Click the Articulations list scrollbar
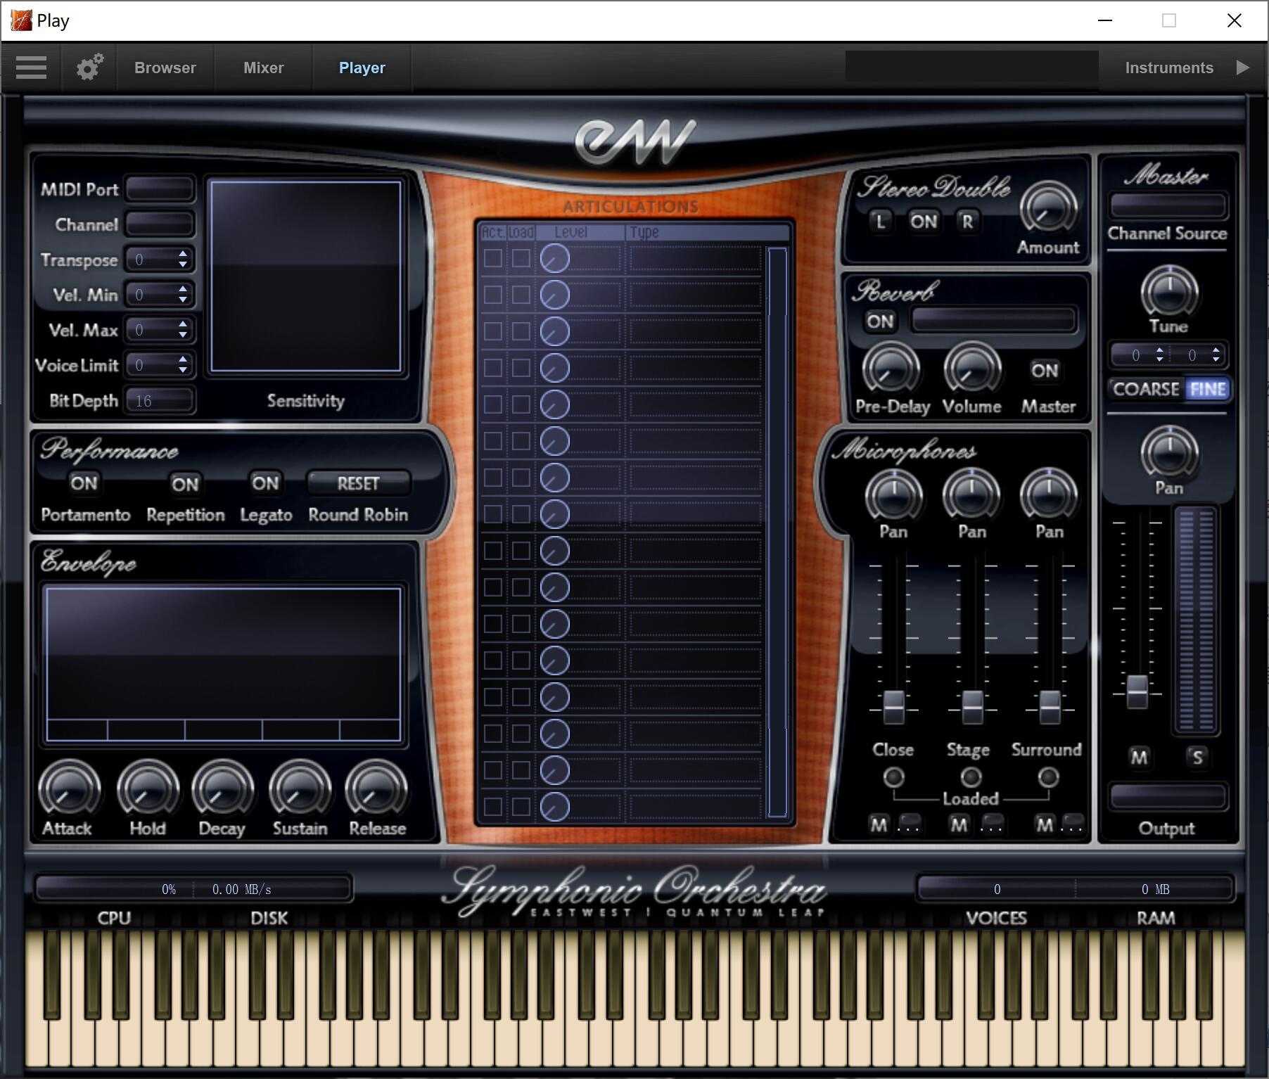Viewport: 1269px width, 1079px height. [777, 532]
